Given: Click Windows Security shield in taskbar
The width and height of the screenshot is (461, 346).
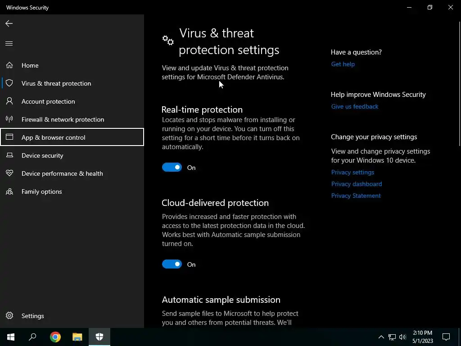Looking at the screenshot, I should coord(99,337).
